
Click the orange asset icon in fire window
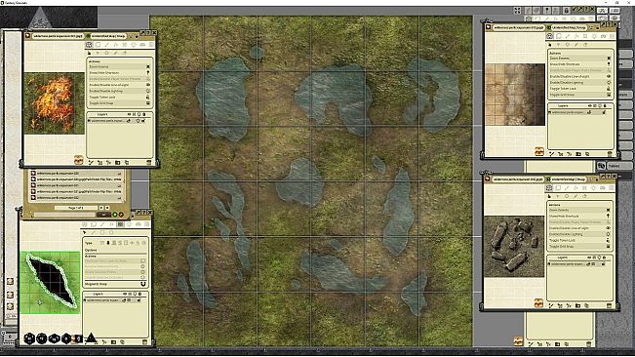point(79,160)
